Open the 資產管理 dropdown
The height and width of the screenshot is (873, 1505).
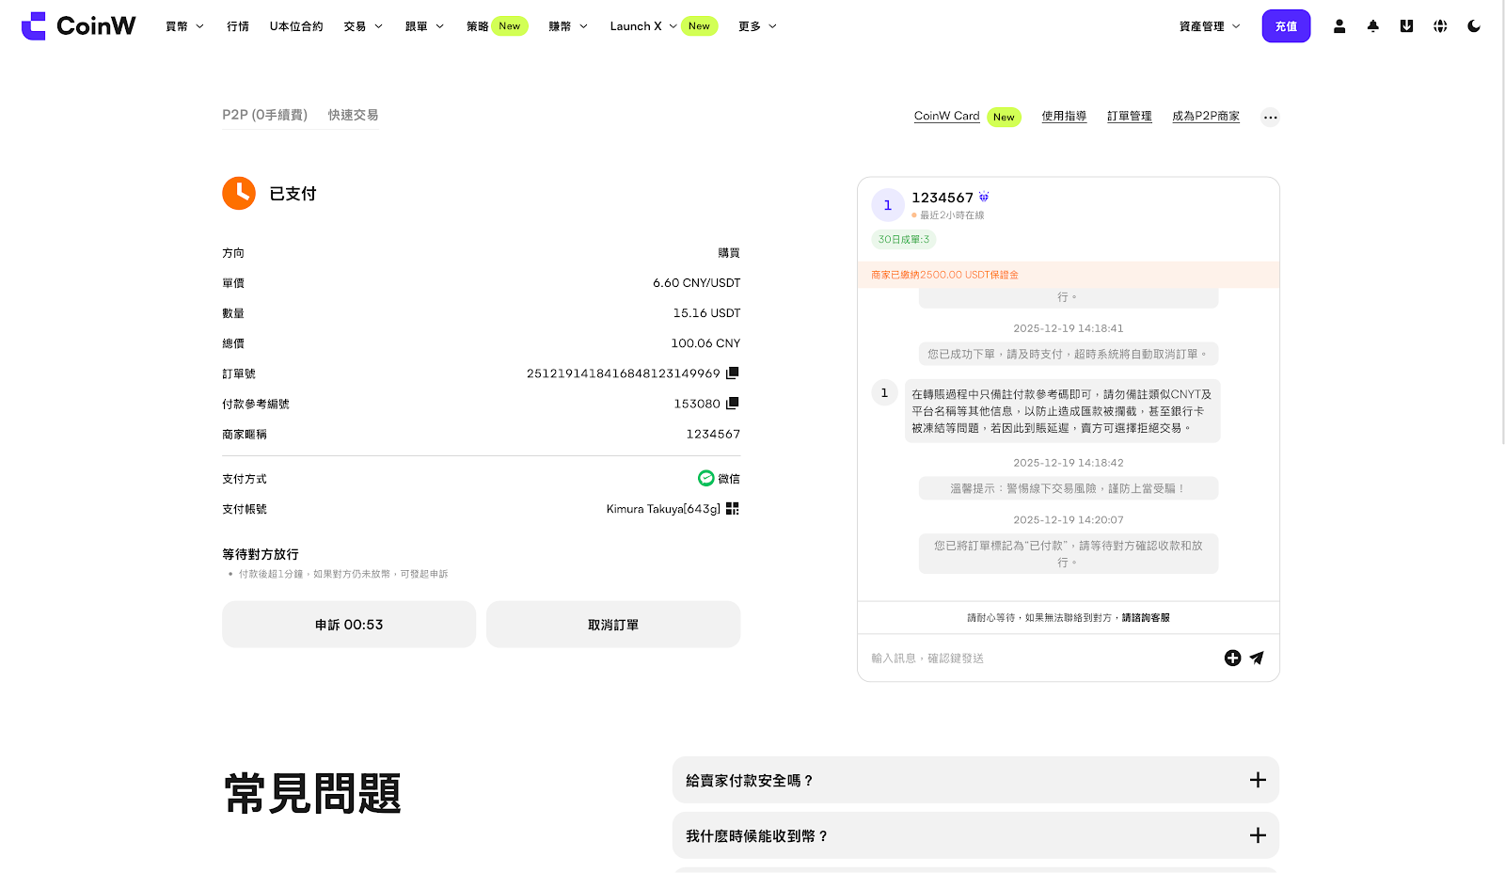pyautogui.click(x=1209, y=26)
